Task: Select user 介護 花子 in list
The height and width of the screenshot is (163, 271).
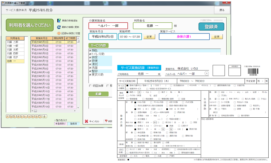Action: coord(15,57)
